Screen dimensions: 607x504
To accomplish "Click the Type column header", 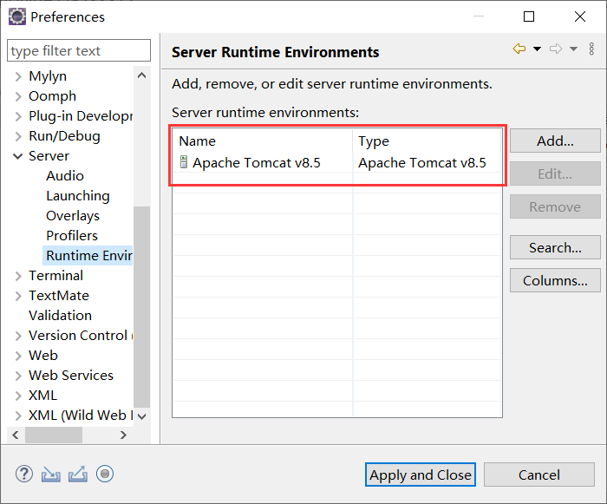I will click(428, 141).
